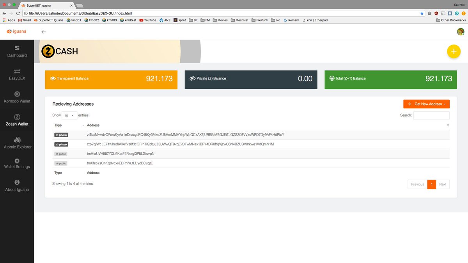Click the Total (Z+T) Balance card
Image resolution: width=468 pixels, height=263 pixels.
point(391,79)
